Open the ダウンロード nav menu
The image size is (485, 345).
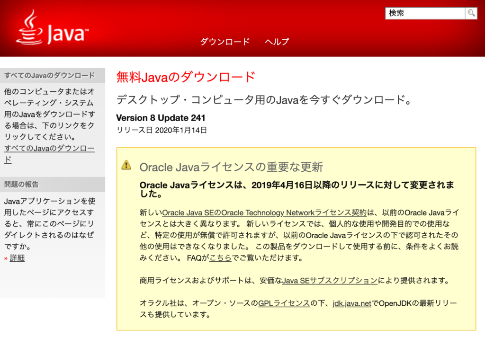coord(225,42)
